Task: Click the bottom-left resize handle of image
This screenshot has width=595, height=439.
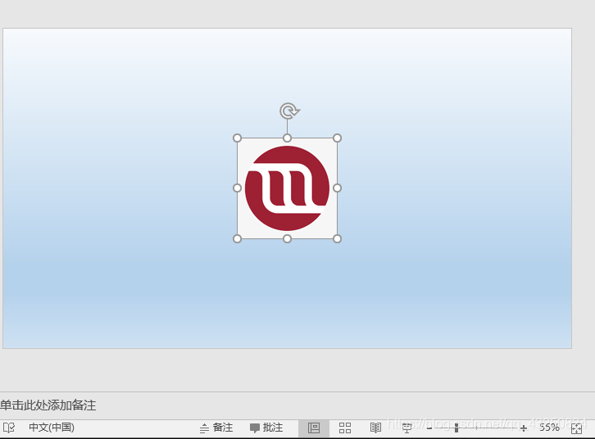Action: point(237,238)
